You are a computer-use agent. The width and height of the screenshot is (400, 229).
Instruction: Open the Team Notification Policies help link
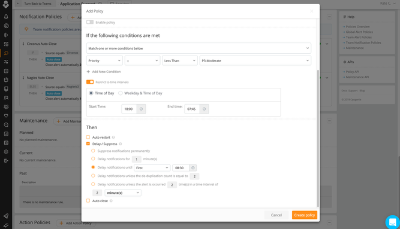click(x=363, y=42)
